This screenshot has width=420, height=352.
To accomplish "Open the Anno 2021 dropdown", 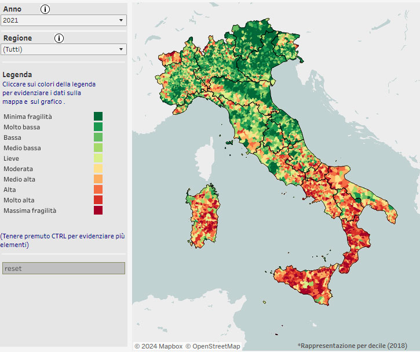I will coord(64,20).
